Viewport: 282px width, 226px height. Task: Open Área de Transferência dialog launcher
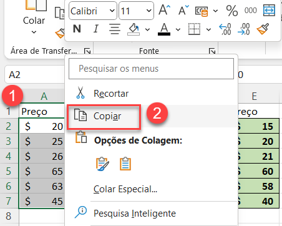click(x=87, y=51)
